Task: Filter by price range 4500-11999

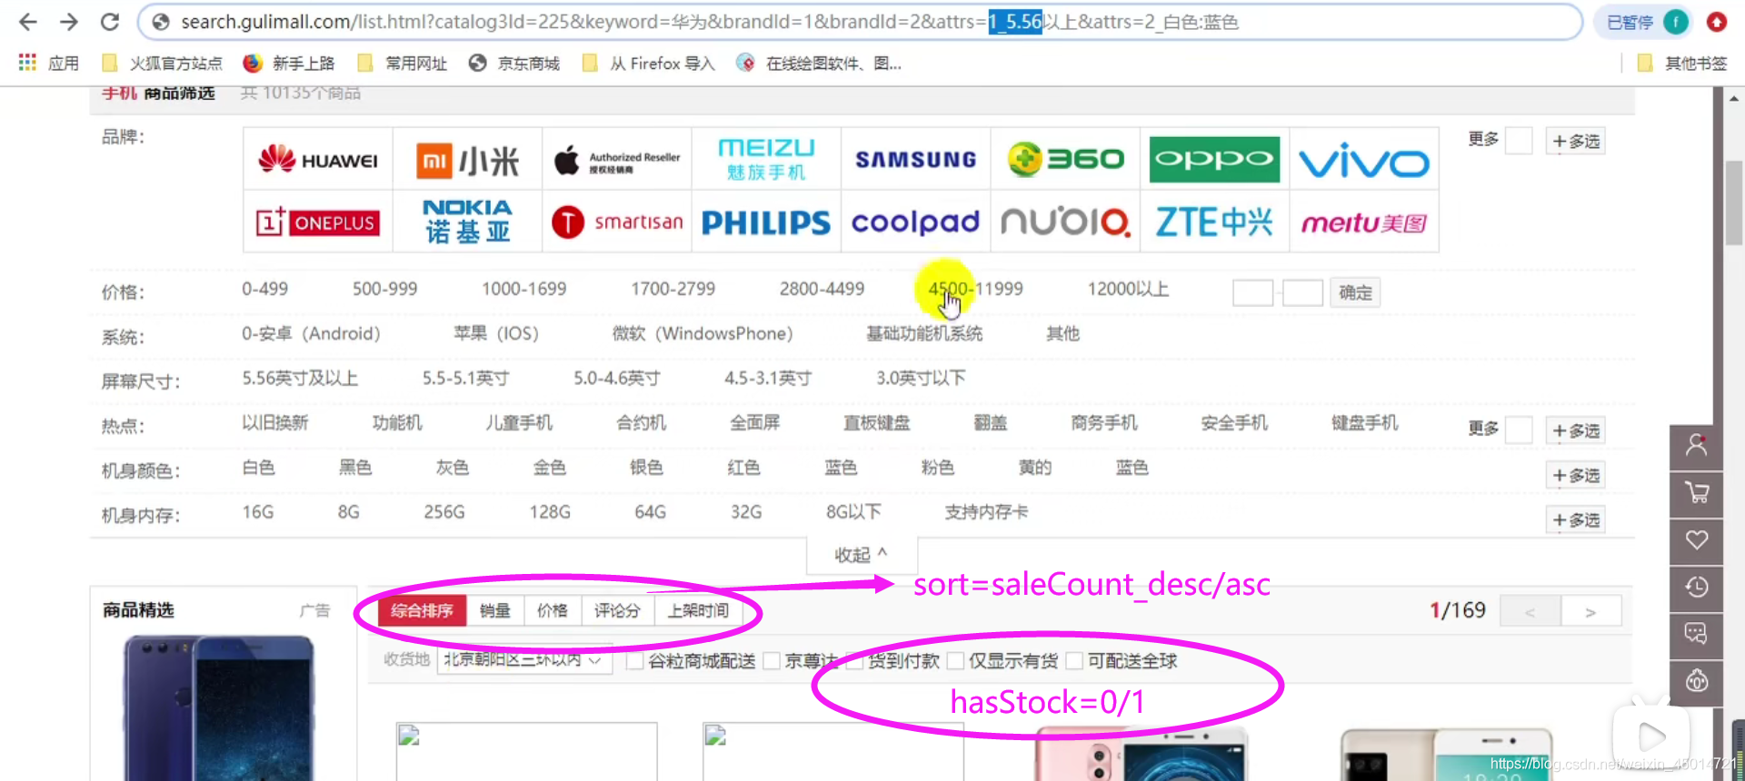Action: click(975, 289)
